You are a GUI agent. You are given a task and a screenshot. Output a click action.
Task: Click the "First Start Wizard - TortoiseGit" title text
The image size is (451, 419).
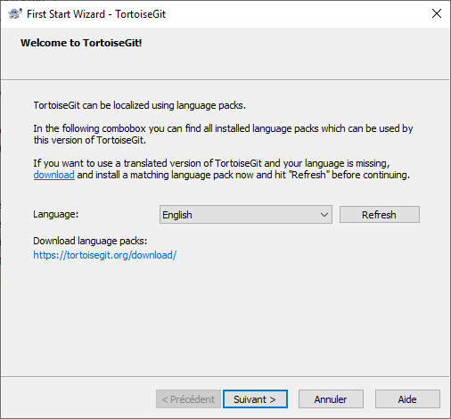tap(96, 14)
